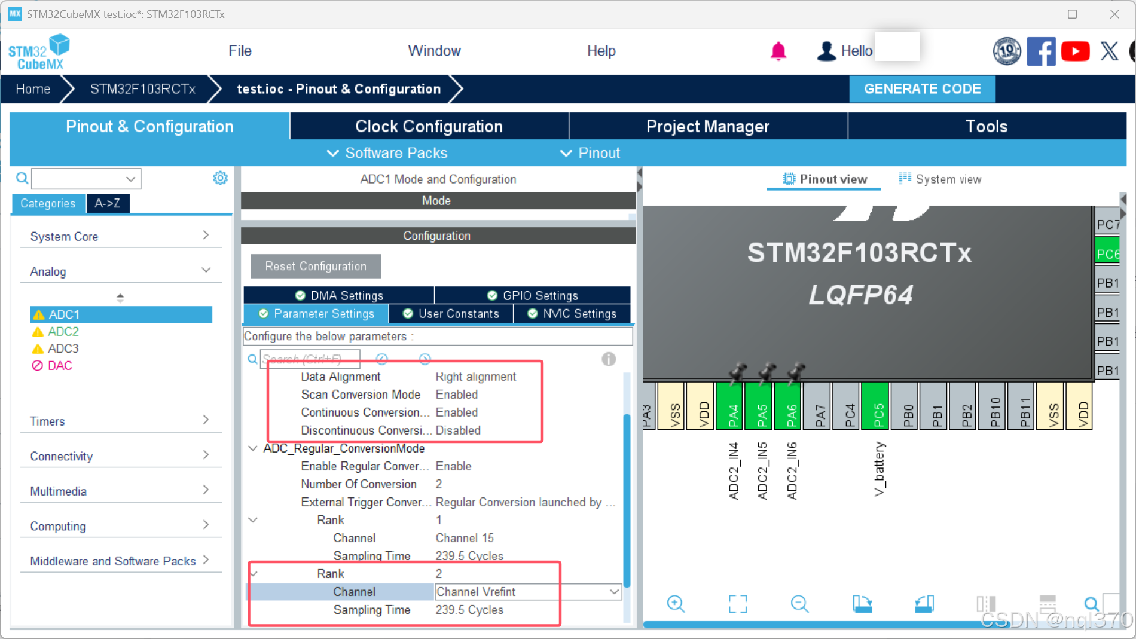Rotate chip counter-clockwise icon in pinout toolbar
Screen dimensions: 1136x639
[924, 604]
